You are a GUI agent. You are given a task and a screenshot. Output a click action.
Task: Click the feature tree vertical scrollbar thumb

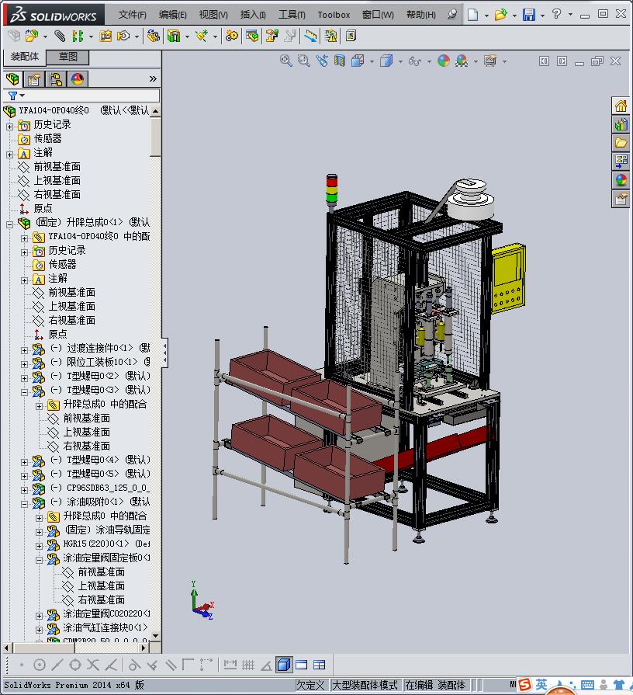coord(155,136)
